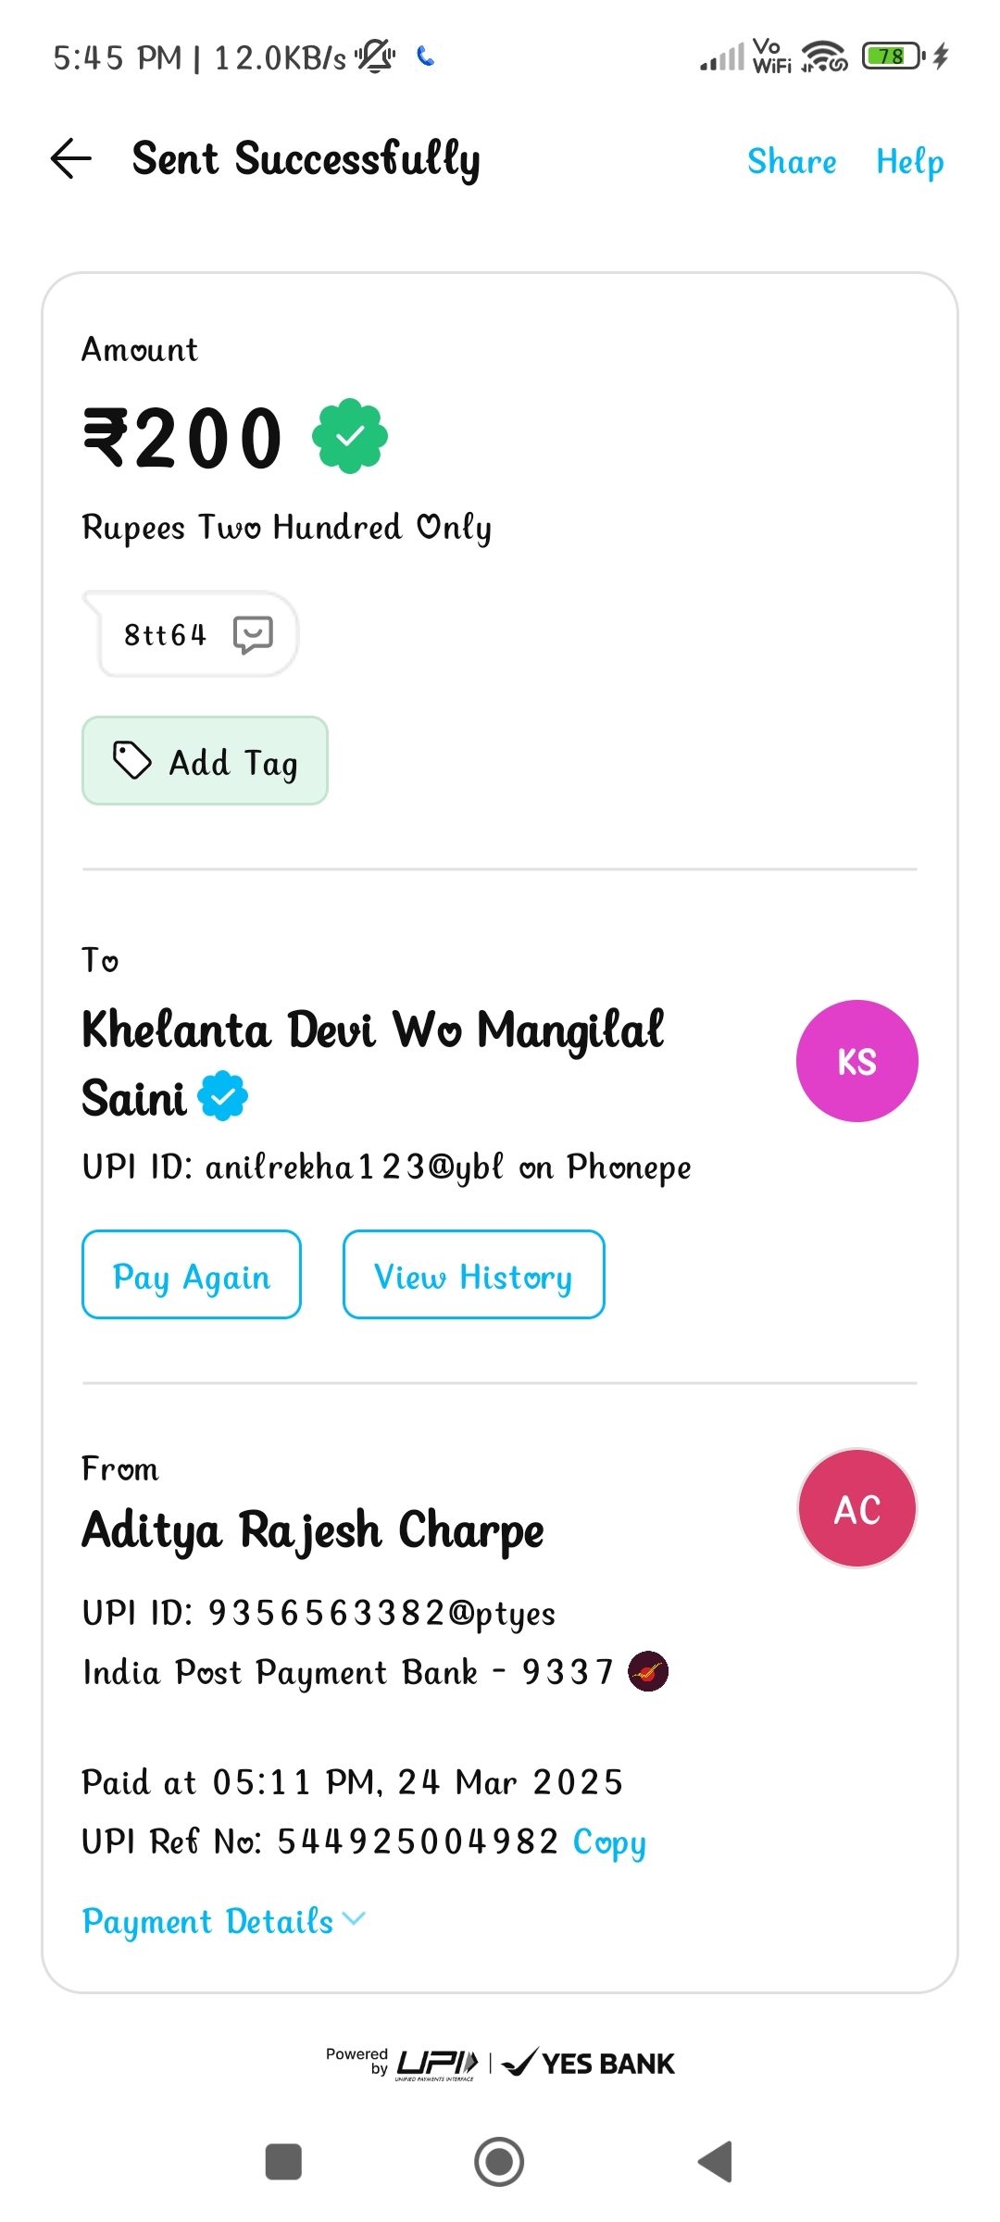Tap the 8tt64 payment note bubble
Viewport: 1000px width, 2222px height.
167,635
